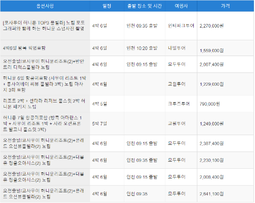Click 인천 09:15 출발 in the 2,387,400원 row
The height and width of the screenshot is (203, 255).
(x=142, y=143)
